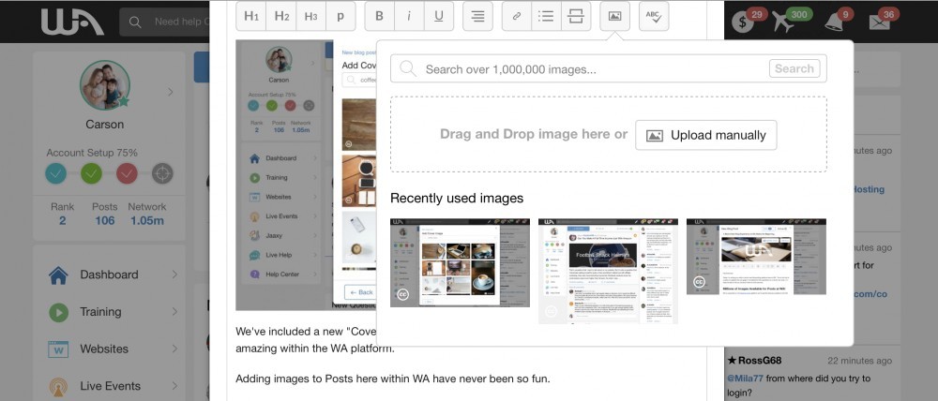
Task: Apply Heading 2 formatting
Action: tap(281, 16)
